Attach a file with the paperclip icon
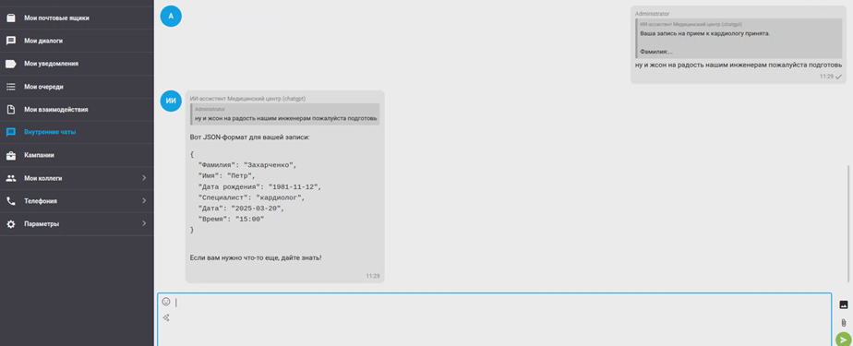This screenshot has height=346, width=853. tap(843, 323)
